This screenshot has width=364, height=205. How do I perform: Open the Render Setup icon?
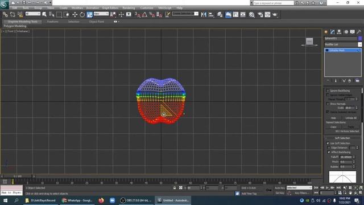(260, 15)
